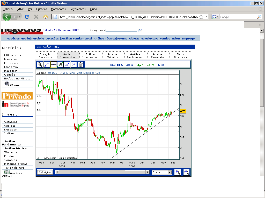Open the URL bar history dropdown arrow

click(x=206, y=17)
